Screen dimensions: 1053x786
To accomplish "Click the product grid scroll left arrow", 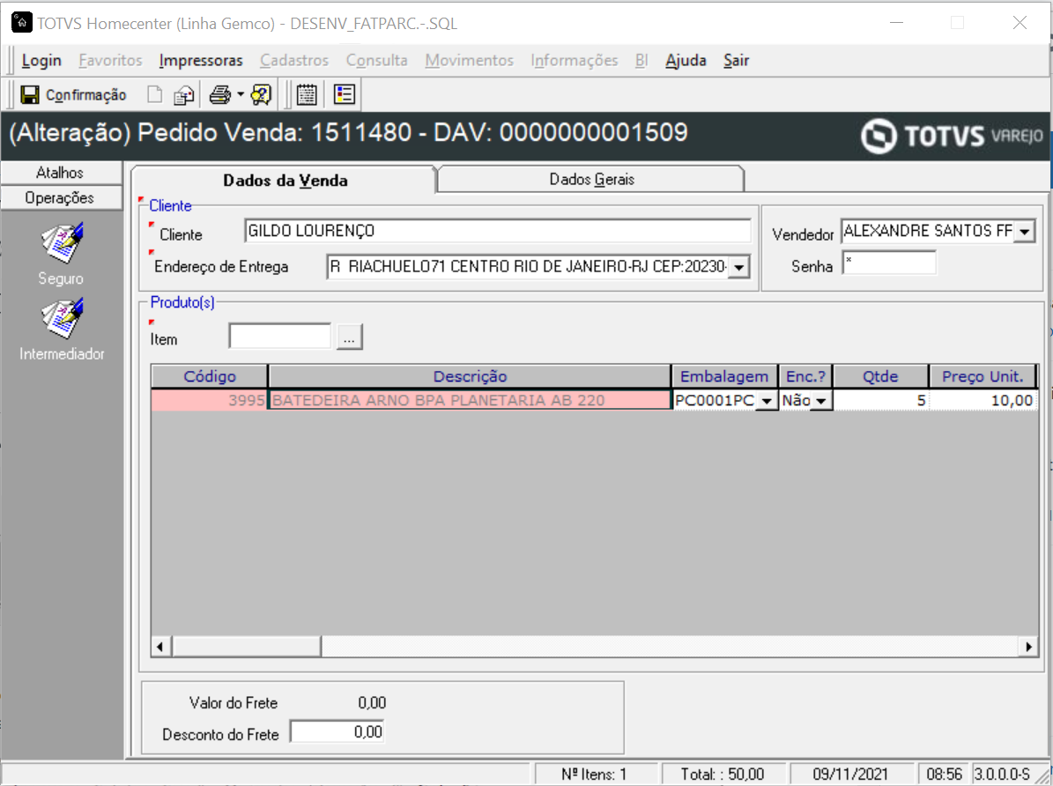I will [160, 647].
